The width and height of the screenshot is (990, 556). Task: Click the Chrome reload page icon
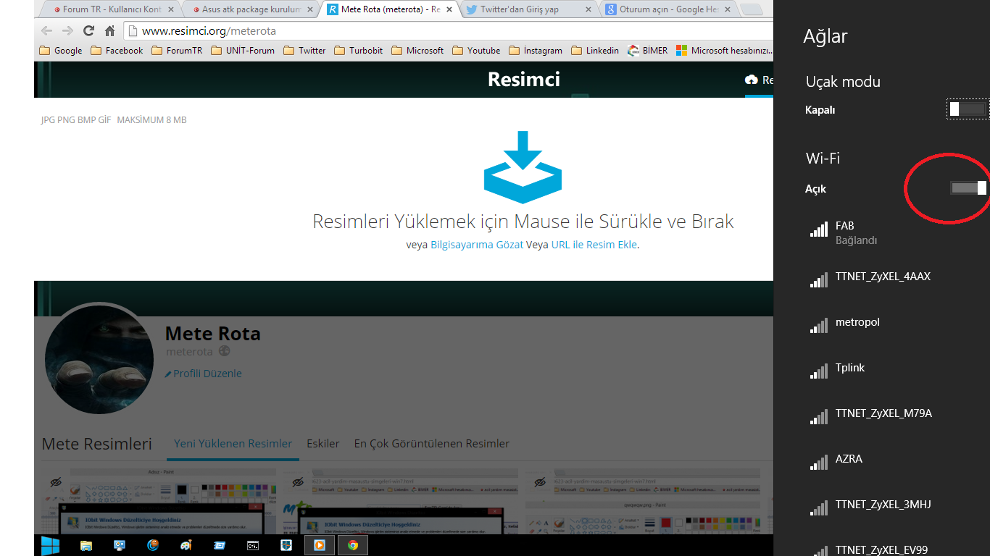[89, 31]
